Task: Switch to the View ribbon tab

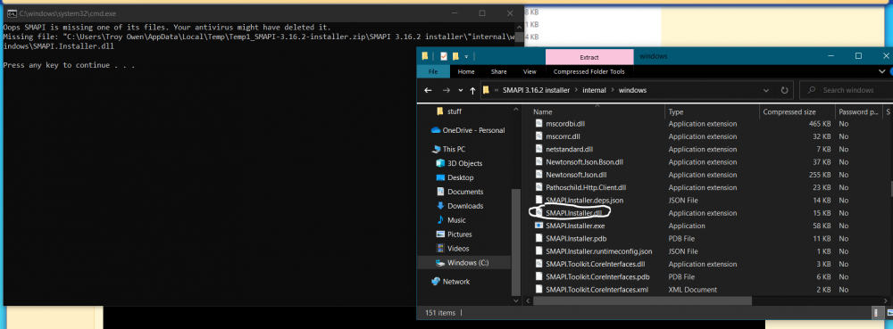Action: [530, 71]
